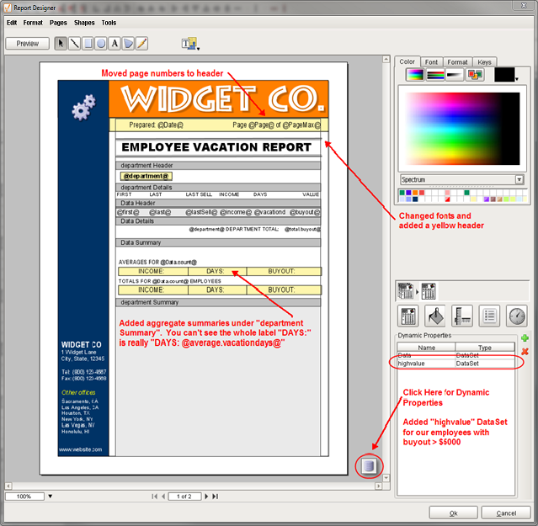Open the gauge animation inspector
Image resolution: width=538 pixels, height=526 pixels.
tap(517, 316)
